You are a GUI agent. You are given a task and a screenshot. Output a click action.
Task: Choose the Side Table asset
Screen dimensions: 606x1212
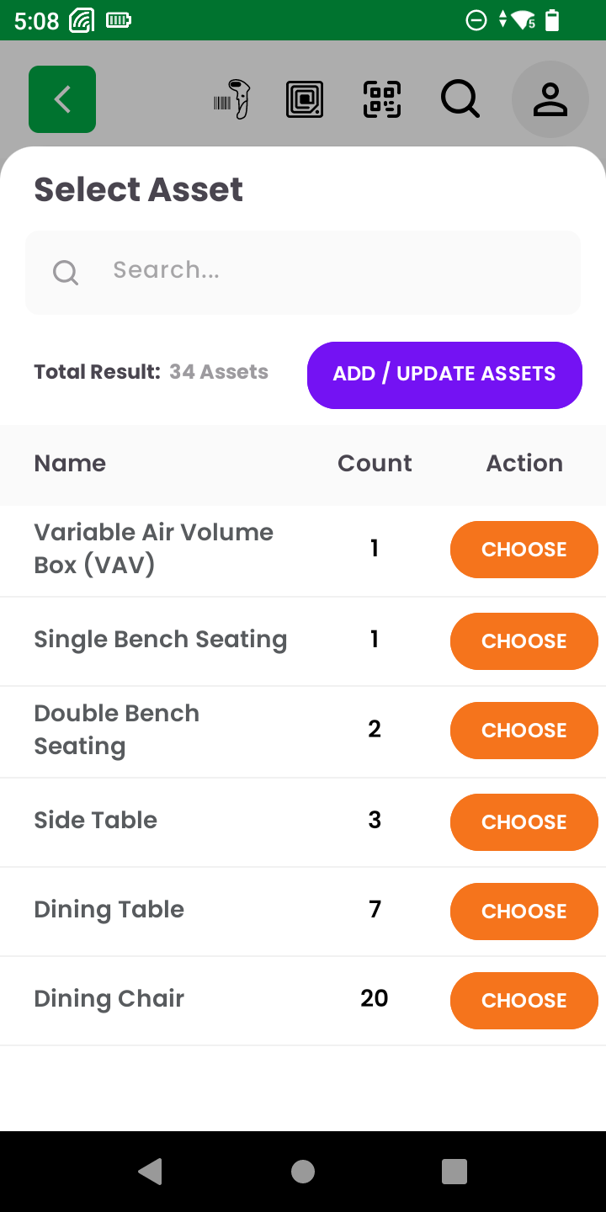[524, 822]
